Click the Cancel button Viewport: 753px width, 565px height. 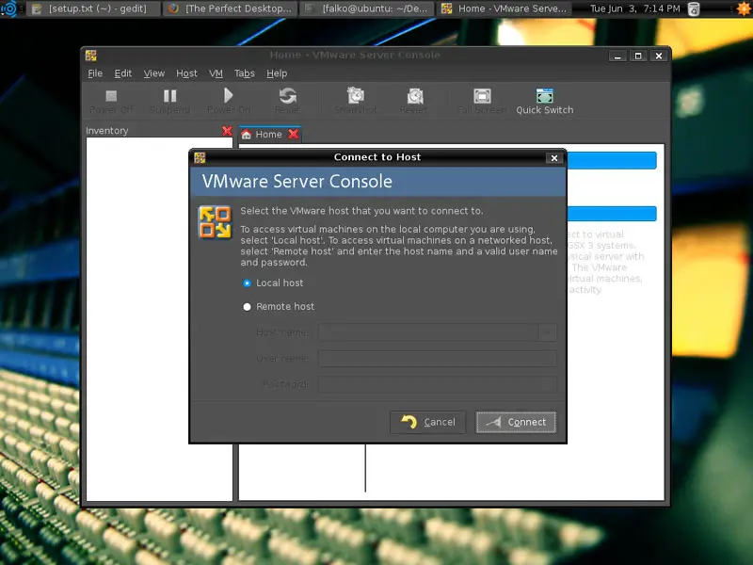point(428,422)
